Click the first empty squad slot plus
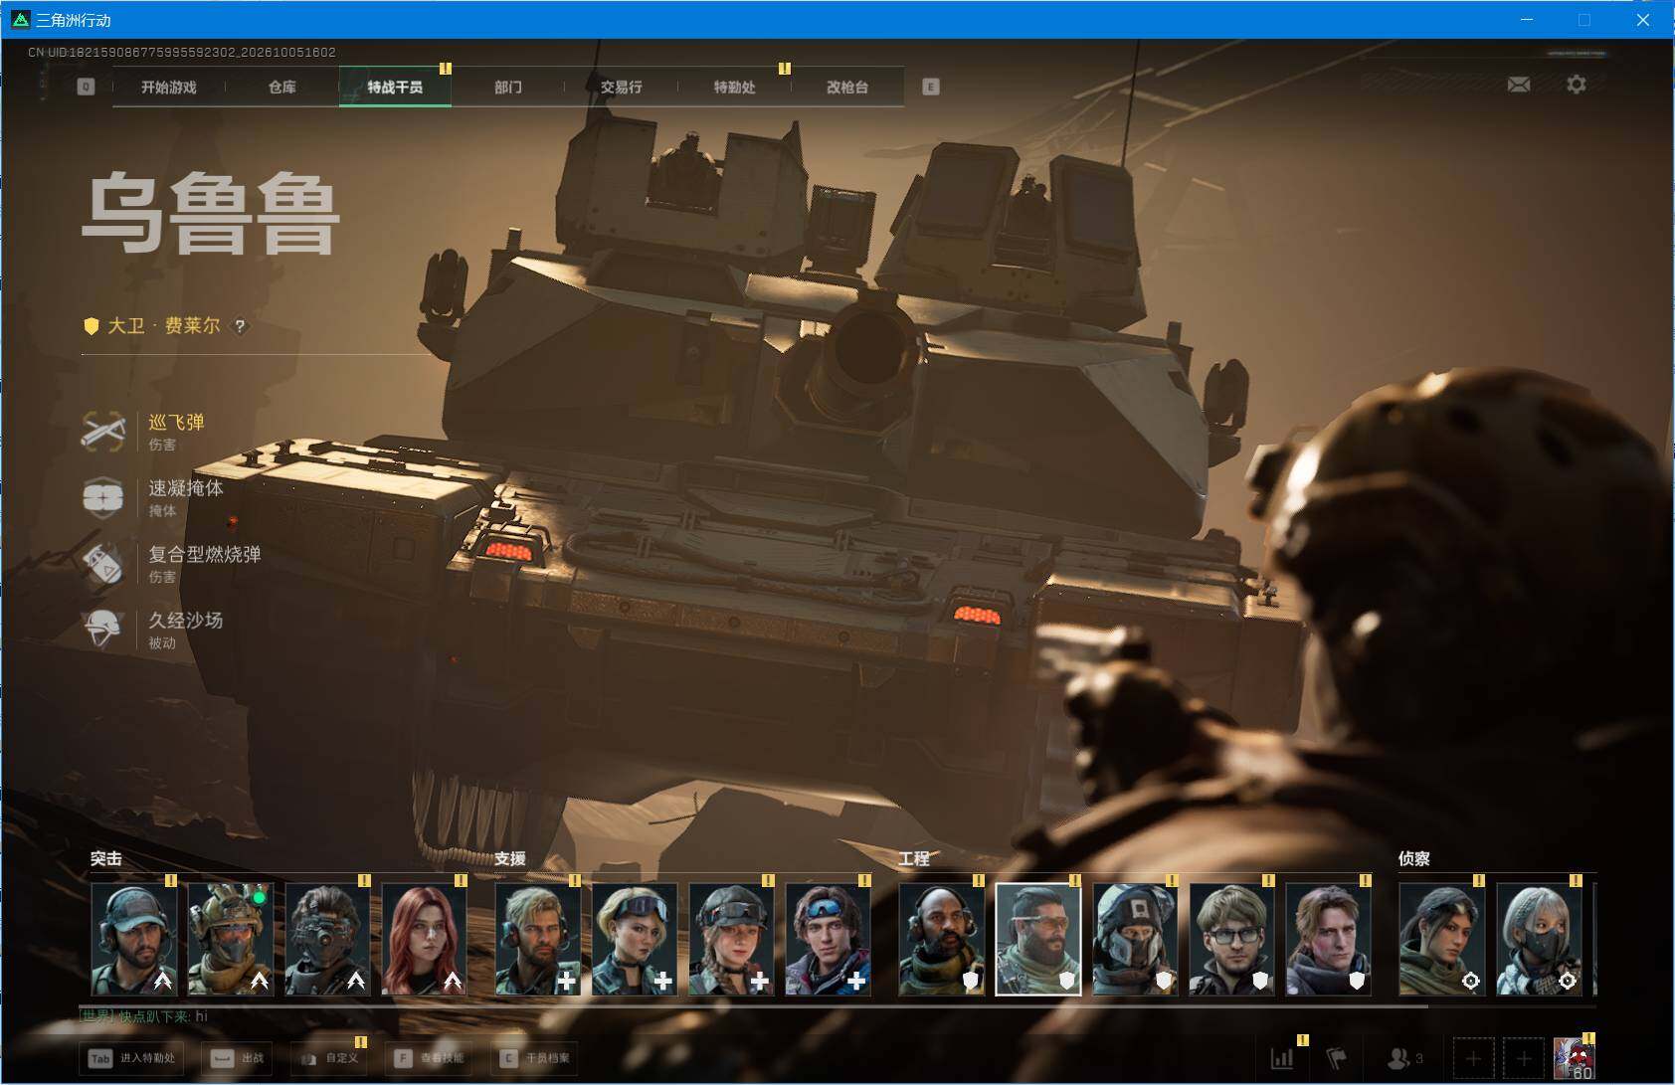 click(x=1474, y=1058)
